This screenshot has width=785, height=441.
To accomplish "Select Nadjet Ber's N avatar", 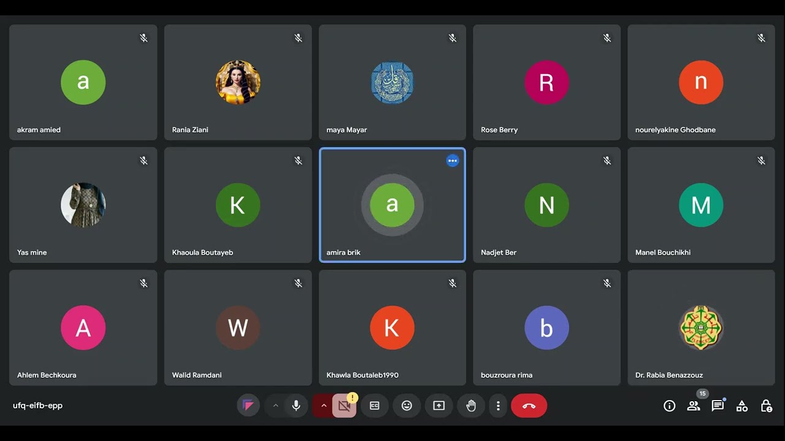I will click(x=546, y=205).
